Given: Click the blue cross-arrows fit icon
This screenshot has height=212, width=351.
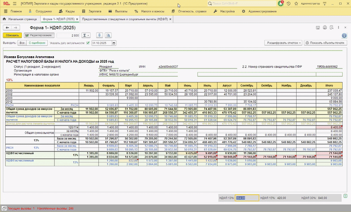Looking at the screenshot, I should coord(100,36).
